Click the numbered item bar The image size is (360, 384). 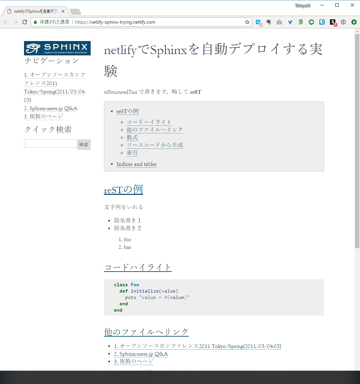click(127, 247)
